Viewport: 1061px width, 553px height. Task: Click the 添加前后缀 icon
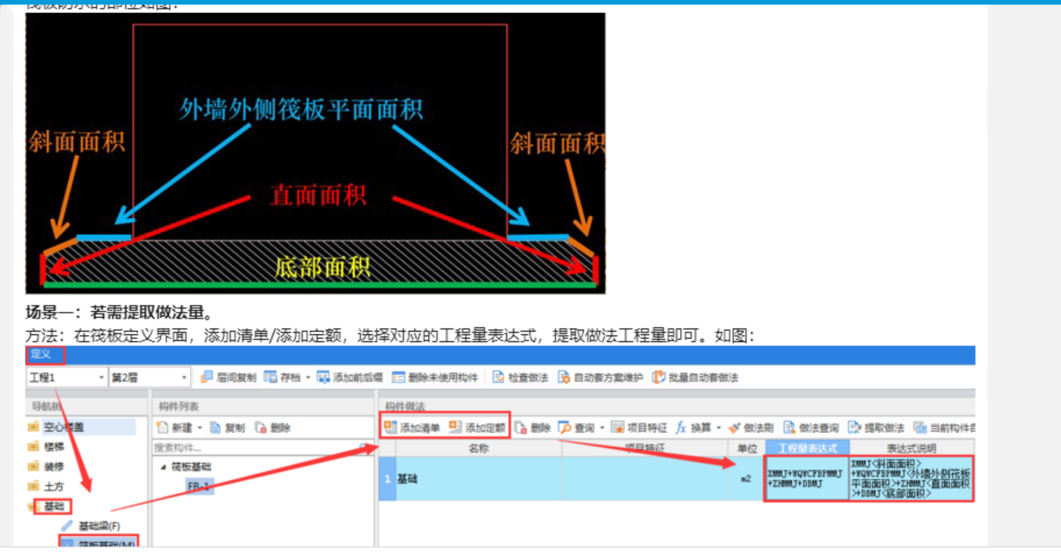coord(323,377)
